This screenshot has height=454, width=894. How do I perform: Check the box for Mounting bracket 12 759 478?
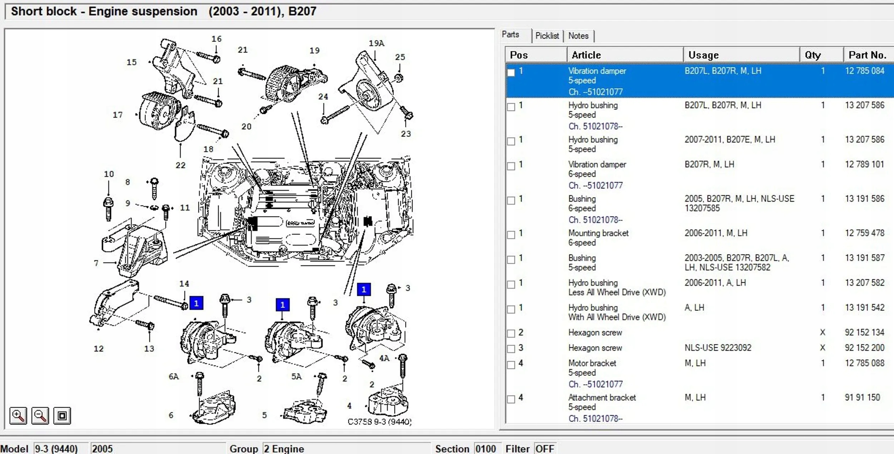pyautogui.click(x=511, y=235)
